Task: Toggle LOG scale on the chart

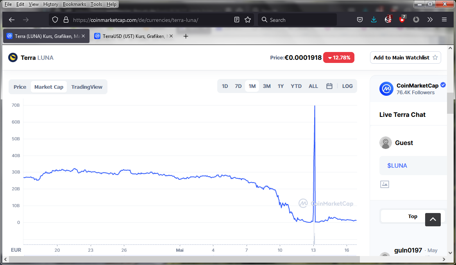Action: (x=347, y=86)
